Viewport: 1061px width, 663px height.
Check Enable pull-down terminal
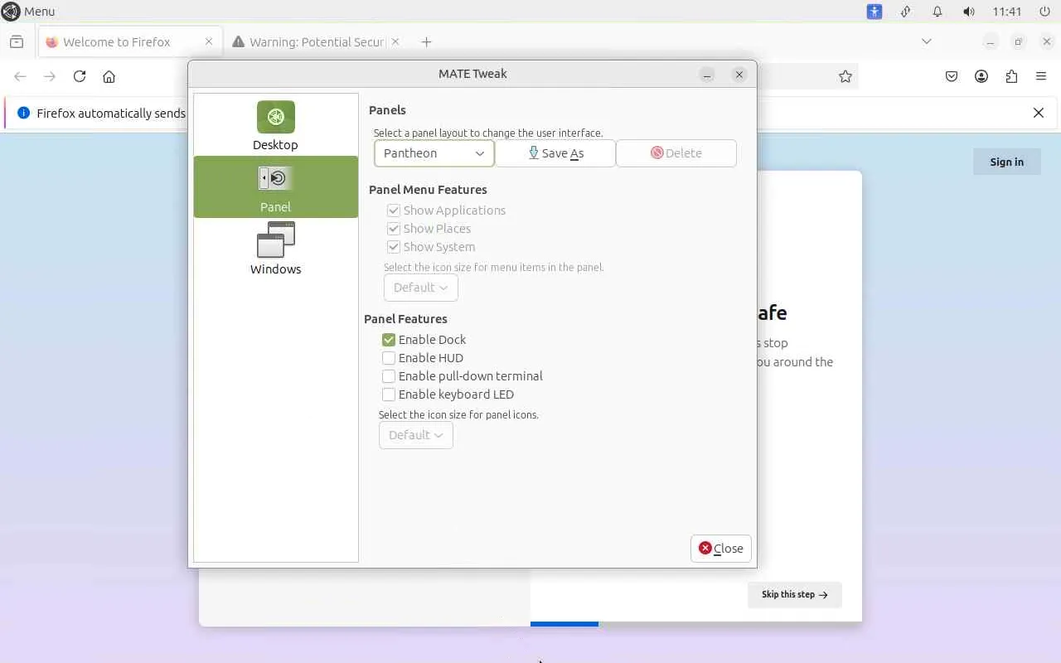point(389,376)
